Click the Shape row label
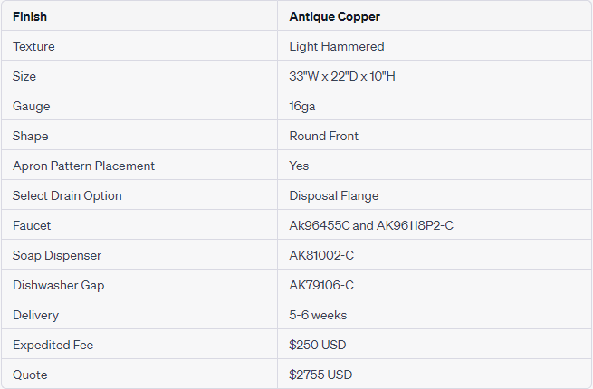 point(30,136)
